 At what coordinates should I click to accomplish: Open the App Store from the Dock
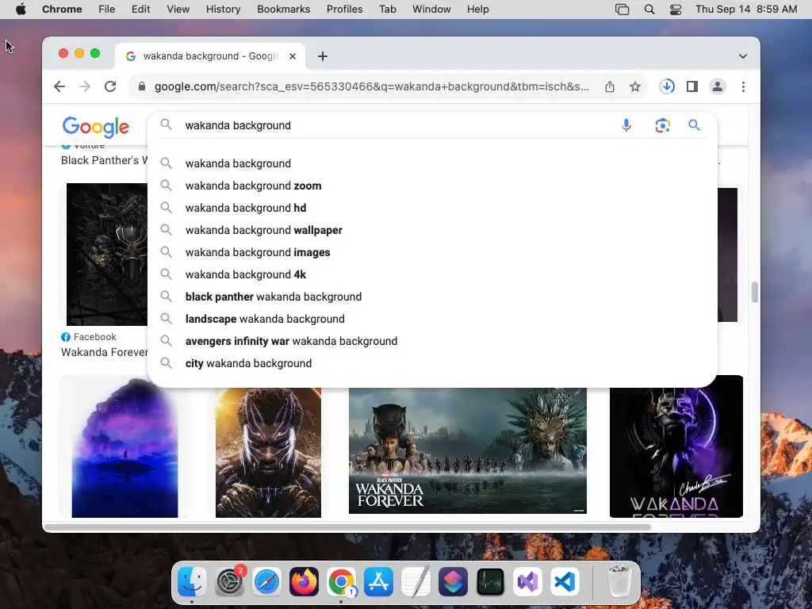pyautogui.click(x=378, y=581)
